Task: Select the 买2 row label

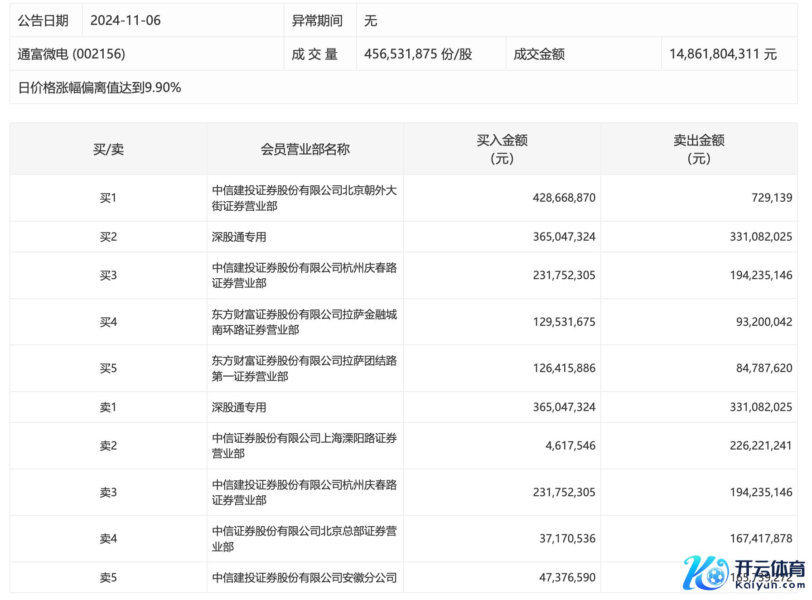Action: coord(108,237)
